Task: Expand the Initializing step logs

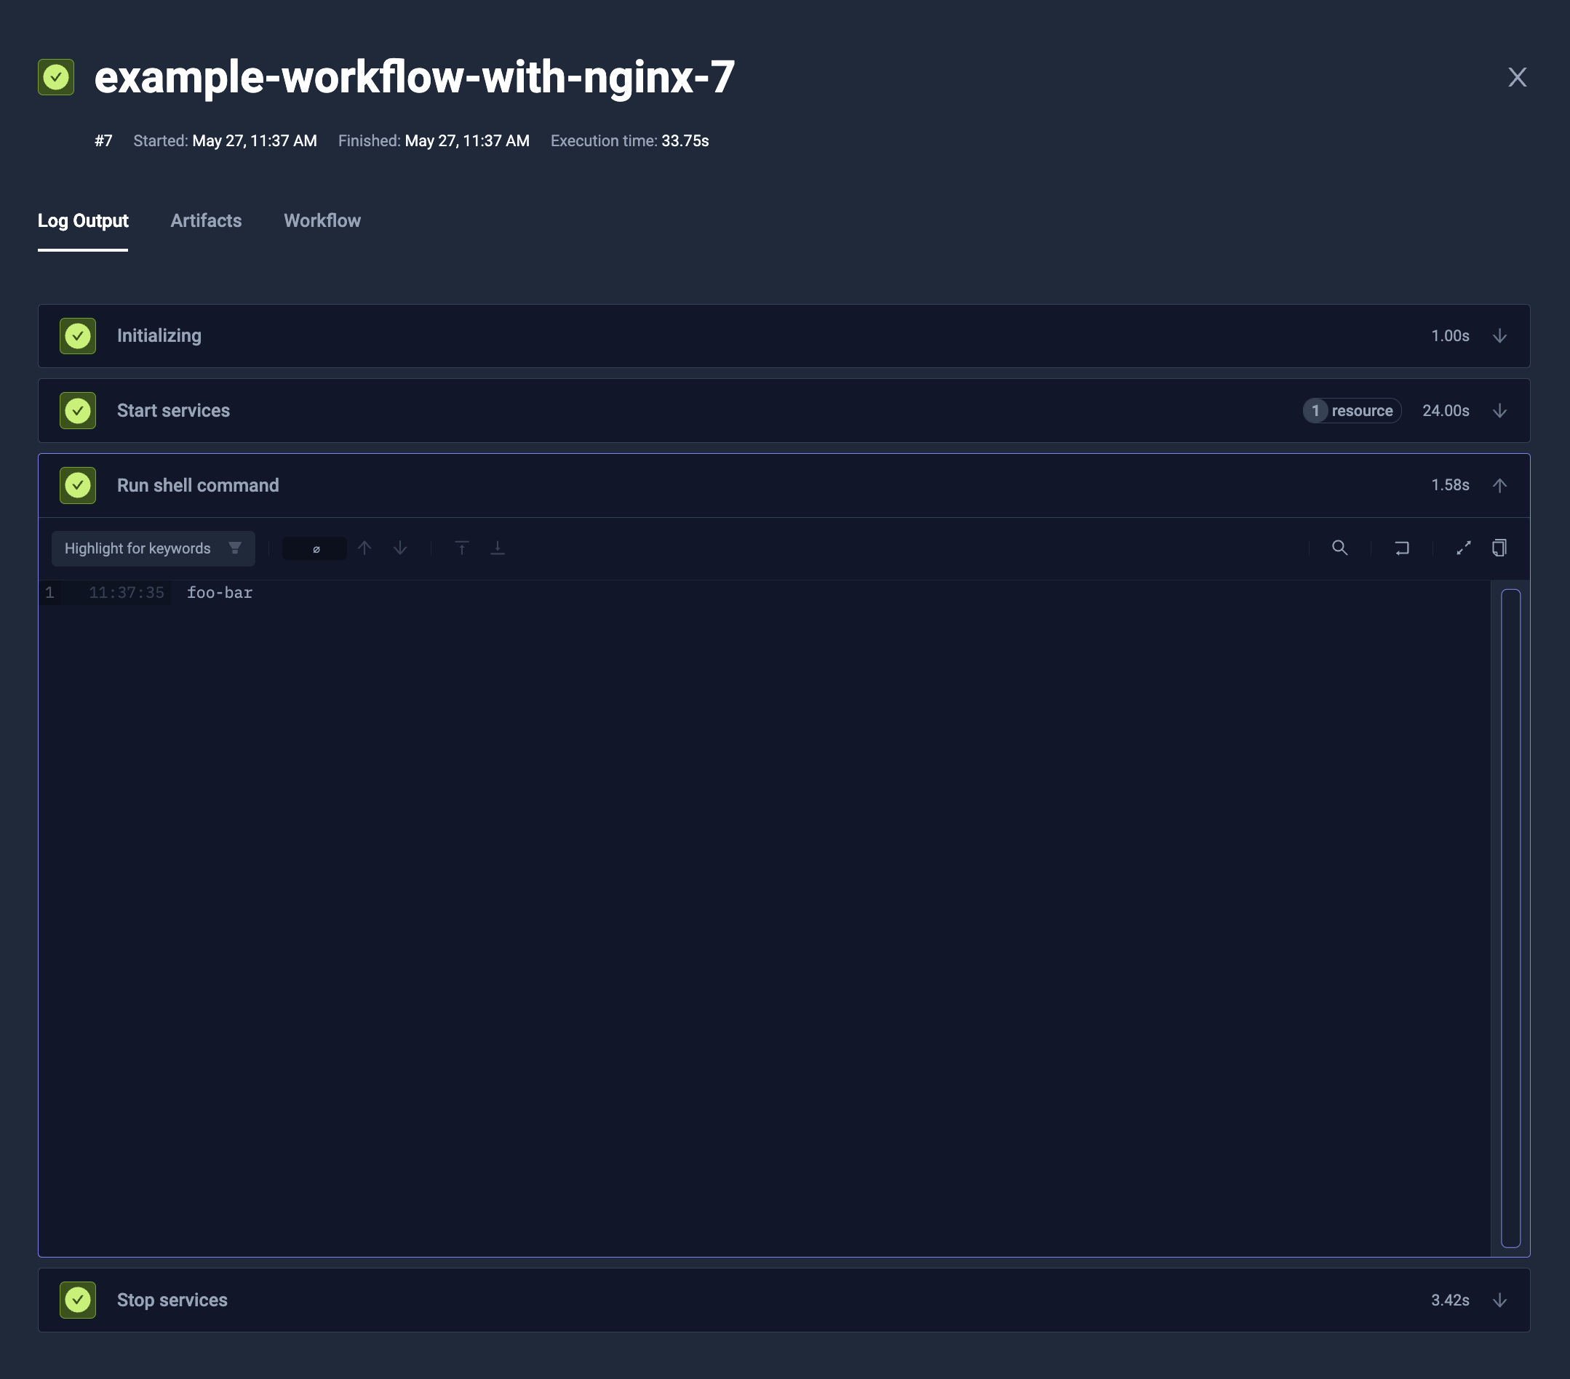Action: [x=1499, y=335]
